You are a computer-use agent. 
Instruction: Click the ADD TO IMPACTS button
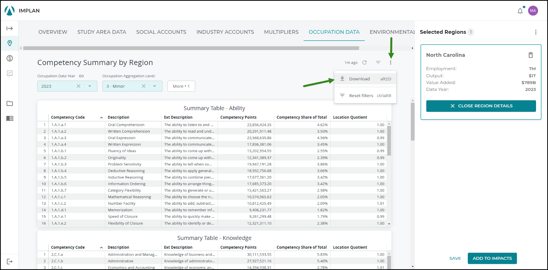pos(492,258)
